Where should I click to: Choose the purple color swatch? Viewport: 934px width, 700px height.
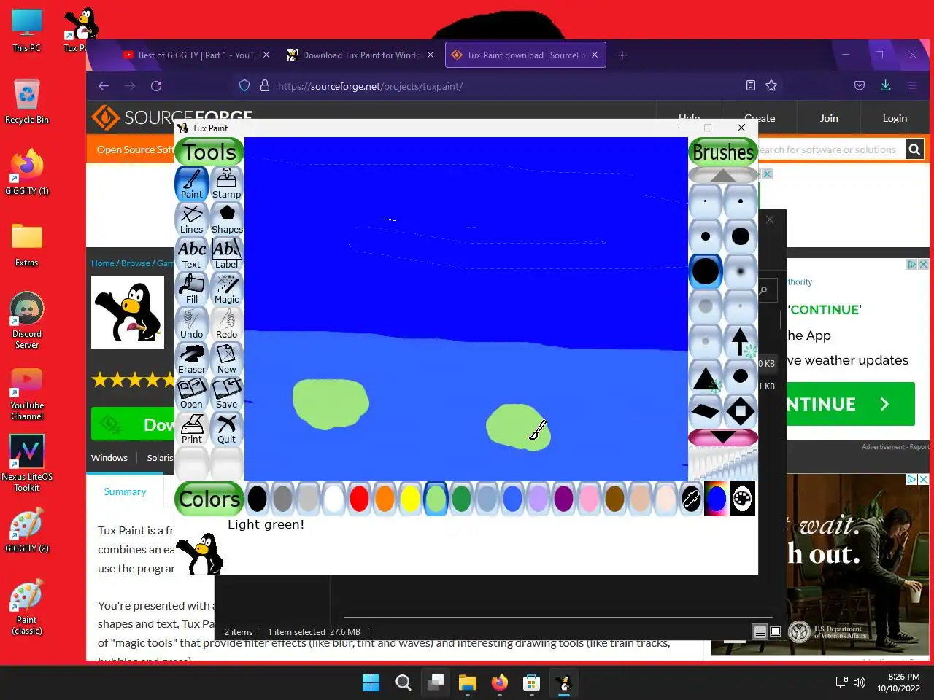(563, 499)
